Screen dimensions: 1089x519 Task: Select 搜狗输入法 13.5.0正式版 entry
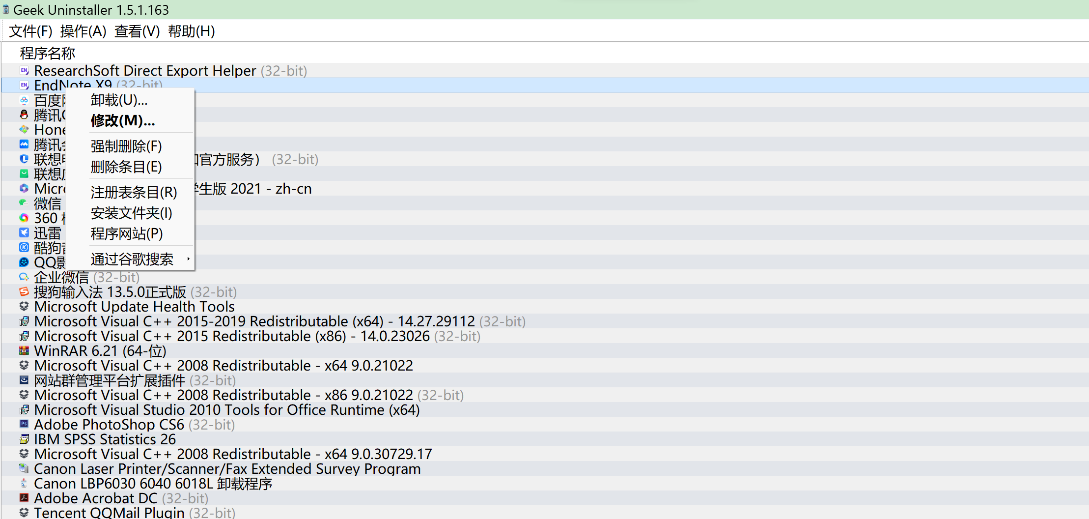[x=545, y=292]
